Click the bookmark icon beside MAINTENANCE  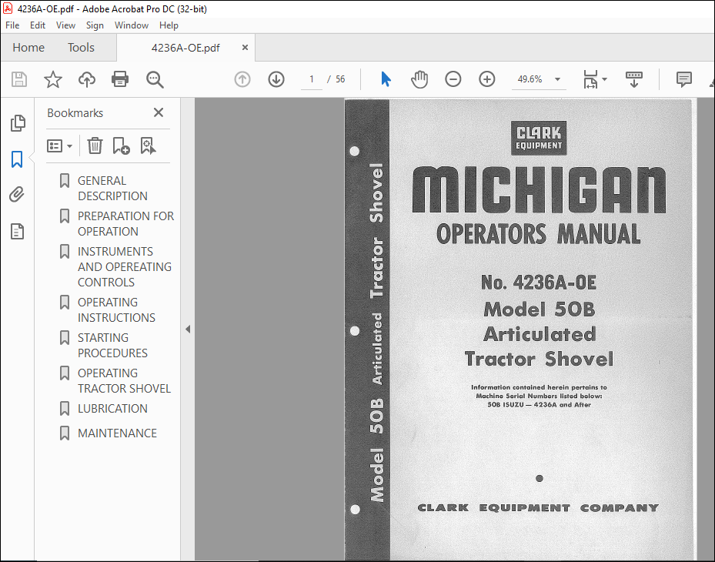coord(65,433)
